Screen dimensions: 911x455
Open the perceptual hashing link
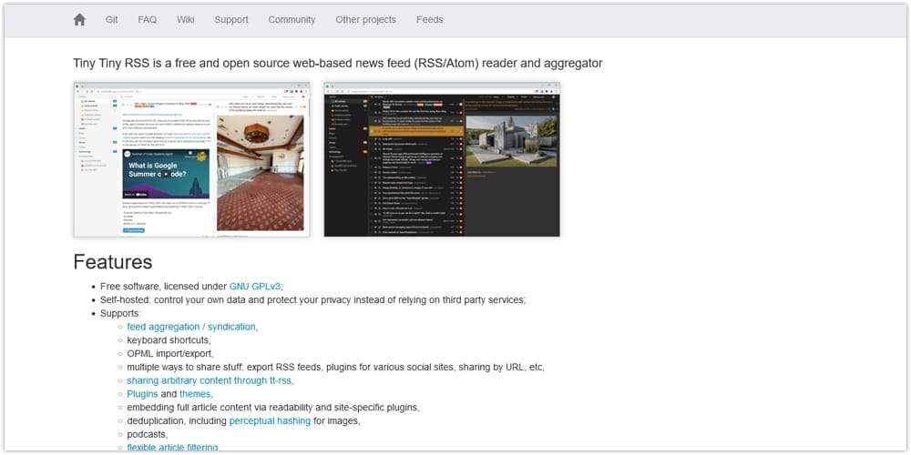[271, 420]
